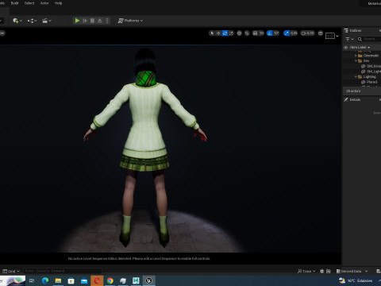The height and width of the screenshot is (286, 381).
Task: Open Windows Task View from taskbar
Action: (32, 280)
